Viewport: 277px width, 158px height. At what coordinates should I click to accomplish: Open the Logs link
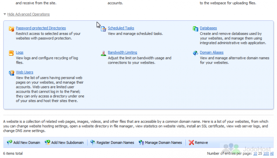click(20, 52)
